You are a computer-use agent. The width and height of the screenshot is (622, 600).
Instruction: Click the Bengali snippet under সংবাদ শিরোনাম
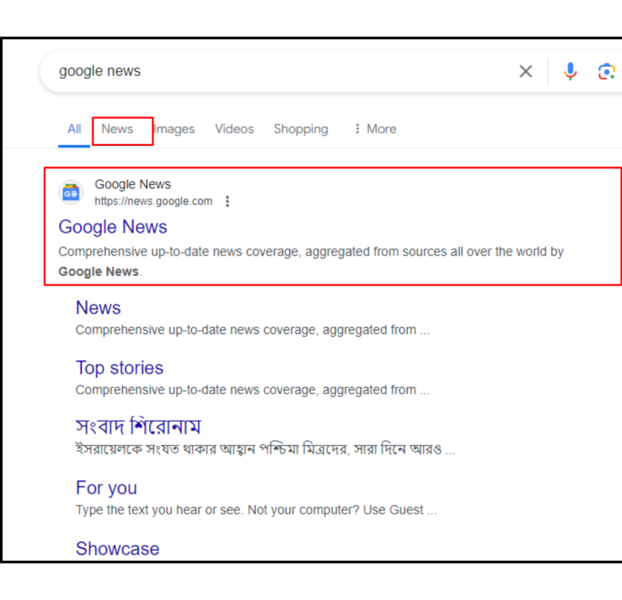point(265,449)
